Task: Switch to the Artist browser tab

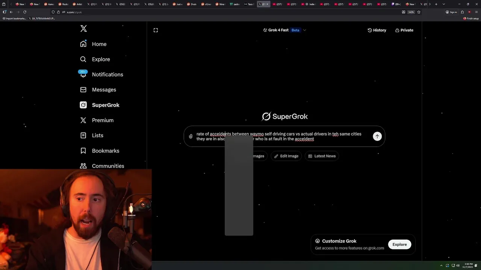Action: (78, 4)
